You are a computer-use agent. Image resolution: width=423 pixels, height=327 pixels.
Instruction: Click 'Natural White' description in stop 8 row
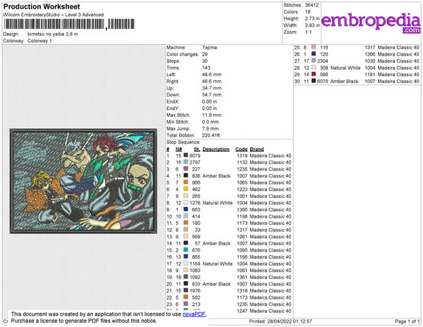[x=217, y=203]
